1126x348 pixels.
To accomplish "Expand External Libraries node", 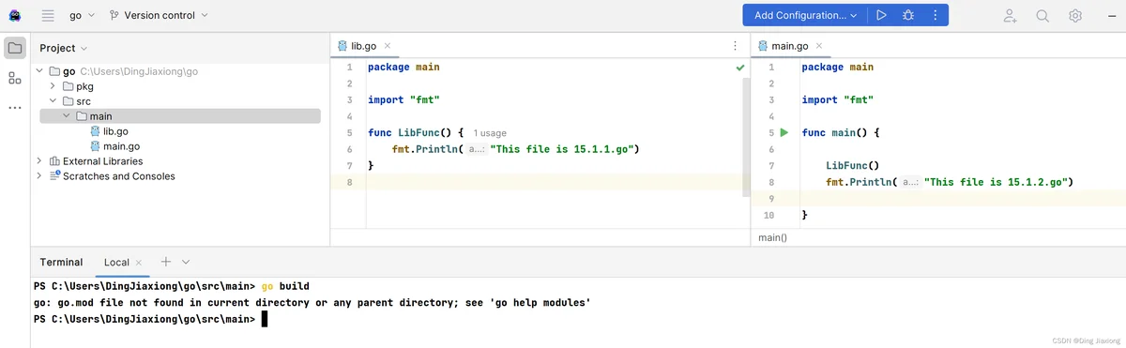I will click(x=39, y=161).
